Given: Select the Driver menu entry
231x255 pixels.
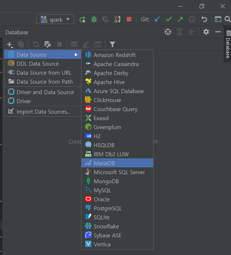Looking at the screenshot, I should point(43,101).
